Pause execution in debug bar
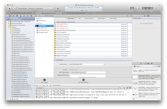This screenshot has width=167, height=109. 40,85
